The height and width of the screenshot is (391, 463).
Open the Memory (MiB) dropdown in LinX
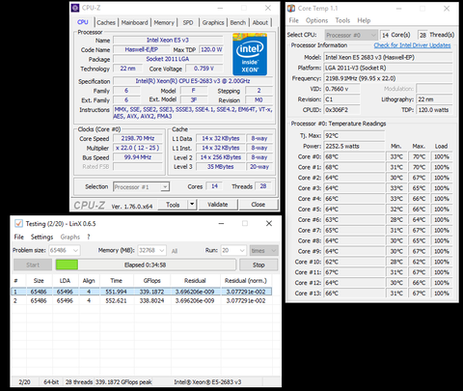(x=151, y=250)
